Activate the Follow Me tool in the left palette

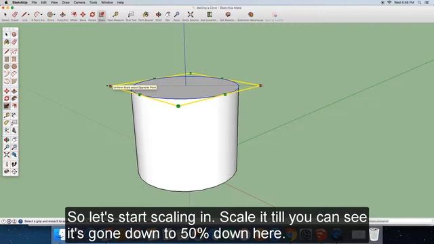(x=14, y=98)
